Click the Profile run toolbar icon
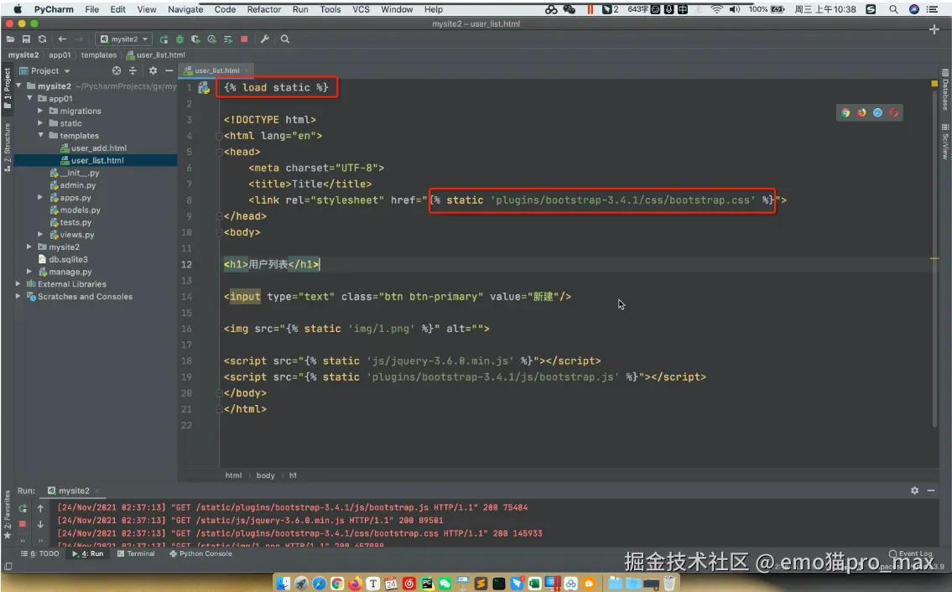Screen dimensions: 952x592 [x=212, y=39]
